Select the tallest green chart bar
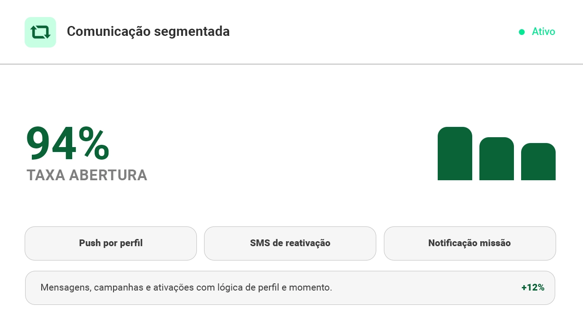583x330 pixels. pyautogui.click(x=455, y=154)
